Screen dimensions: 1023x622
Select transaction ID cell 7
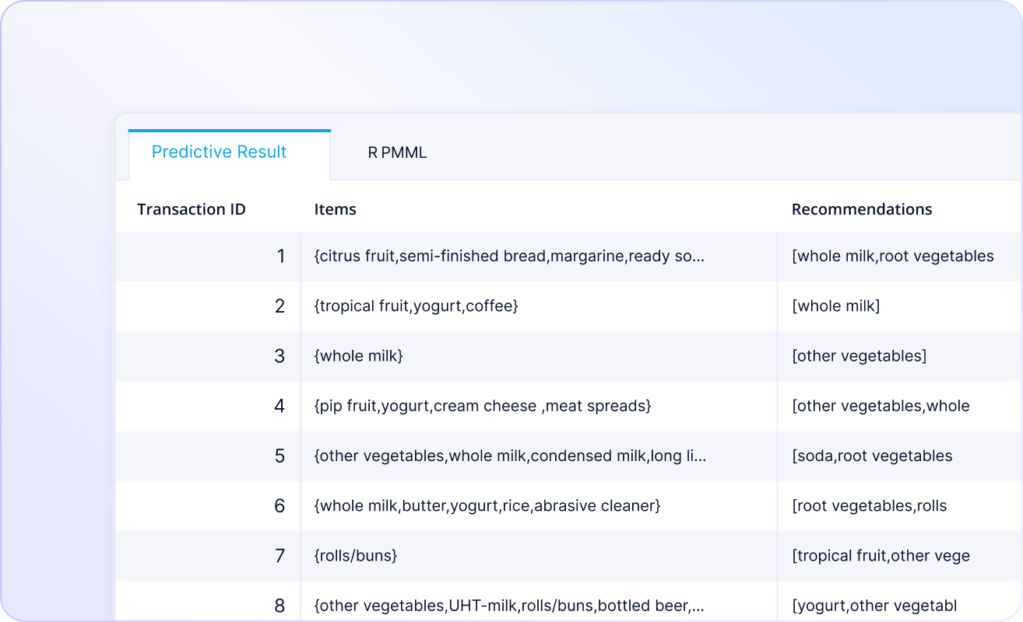tap(208, 555)
